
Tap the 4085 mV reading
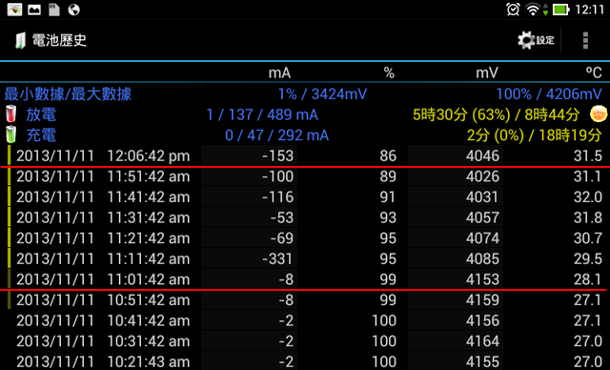[482, 259]
